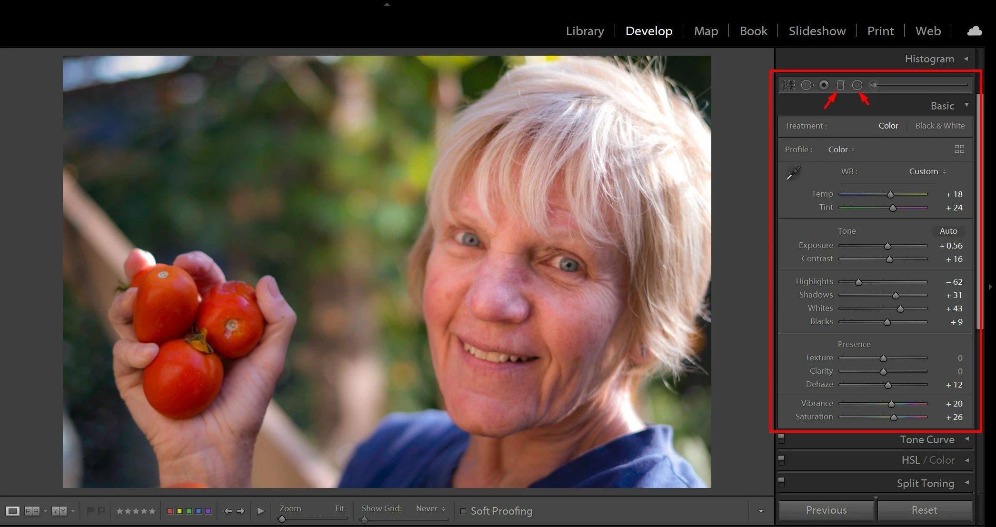
Task: Select the Radial Filter tool
Action: pos(857,85)
